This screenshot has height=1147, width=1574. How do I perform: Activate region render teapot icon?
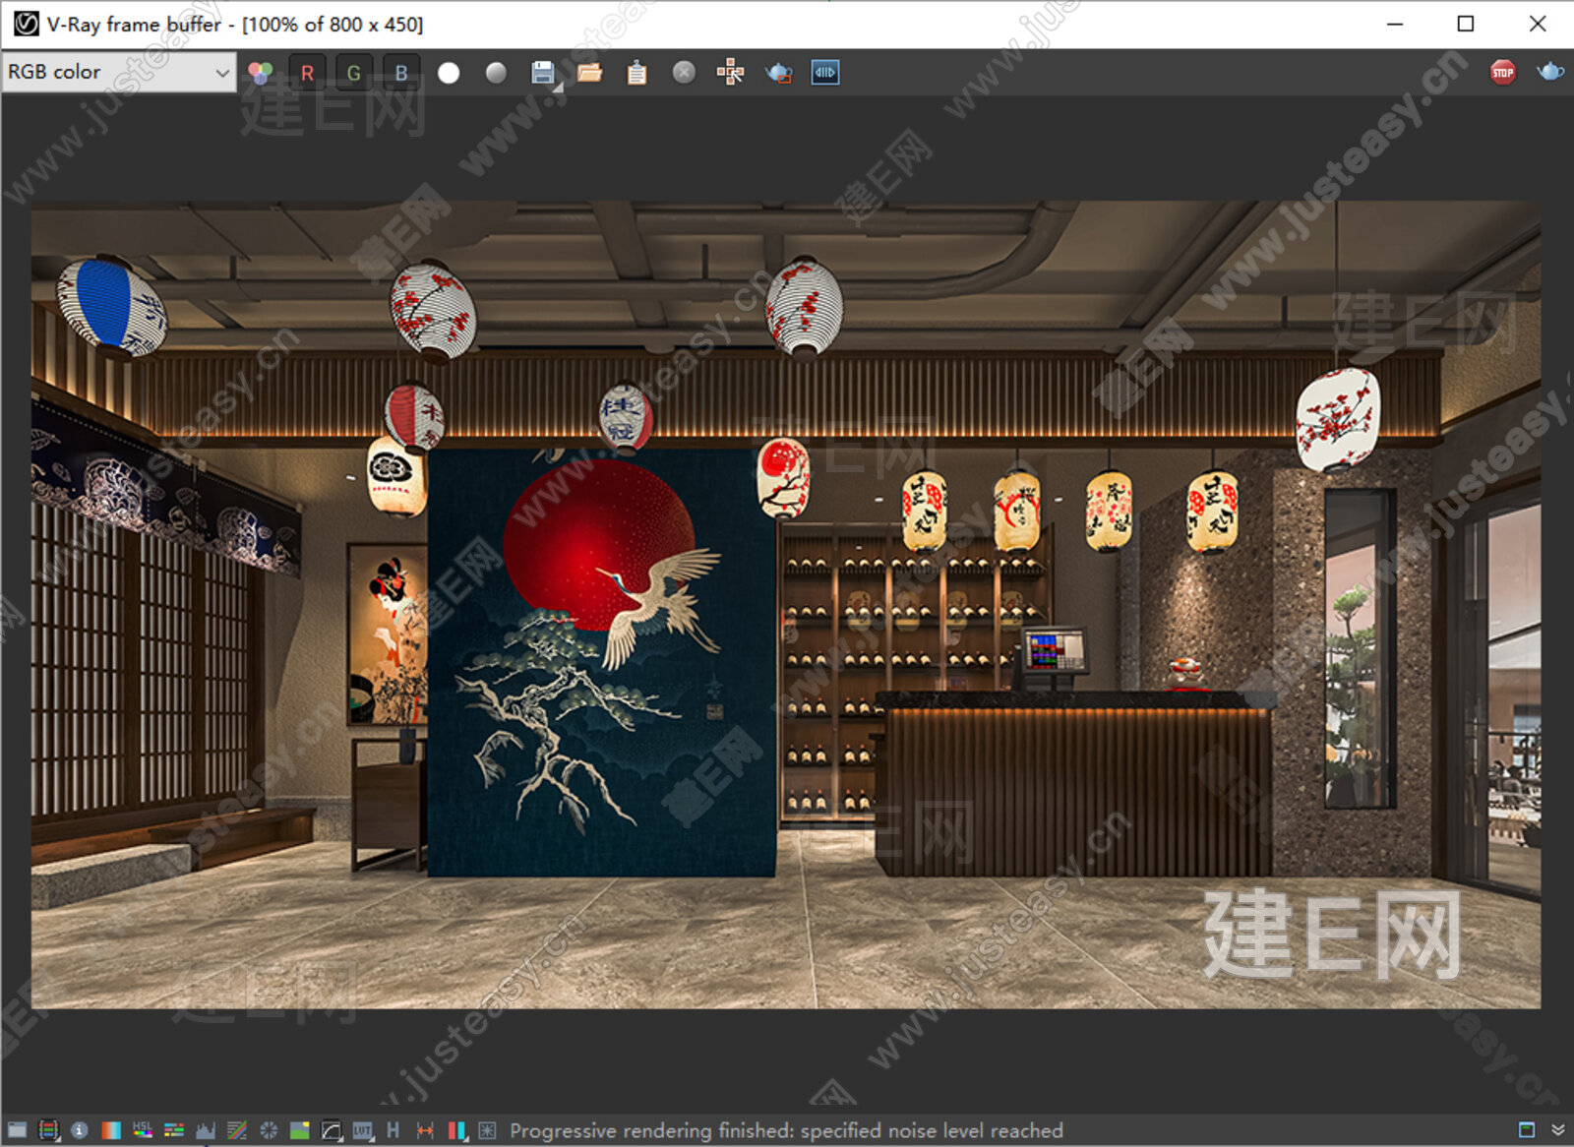point(778,73)
